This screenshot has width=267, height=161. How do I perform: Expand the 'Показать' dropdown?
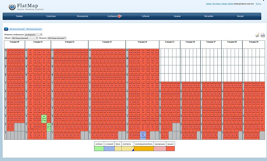point(57,38)
